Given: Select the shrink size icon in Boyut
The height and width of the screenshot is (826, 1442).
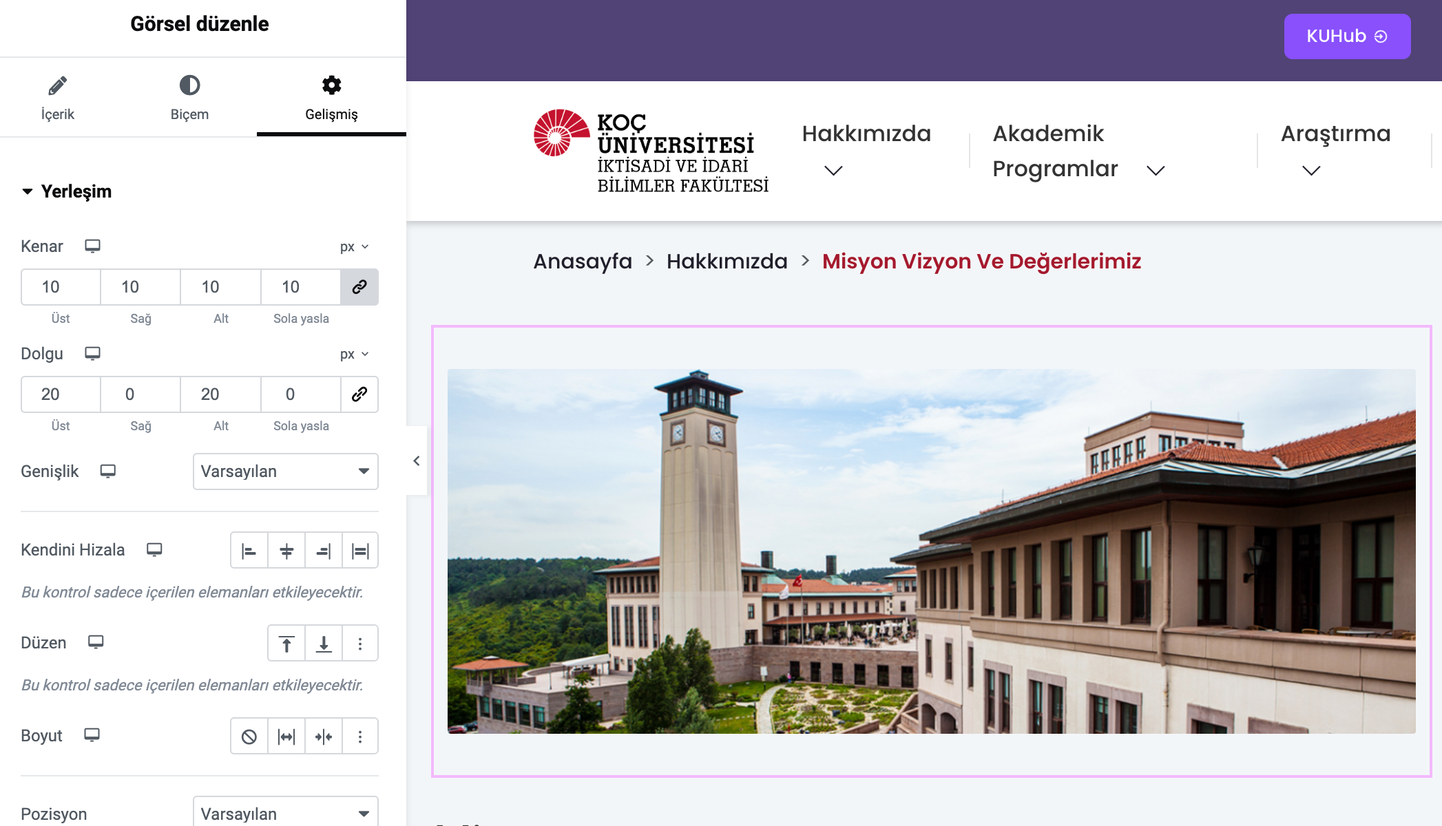Looking at the screenshot, I should click(324, 737).
